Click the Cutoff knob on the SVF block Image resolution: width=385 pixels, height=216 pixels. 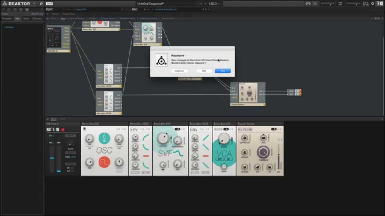click(x=163, y=138)
